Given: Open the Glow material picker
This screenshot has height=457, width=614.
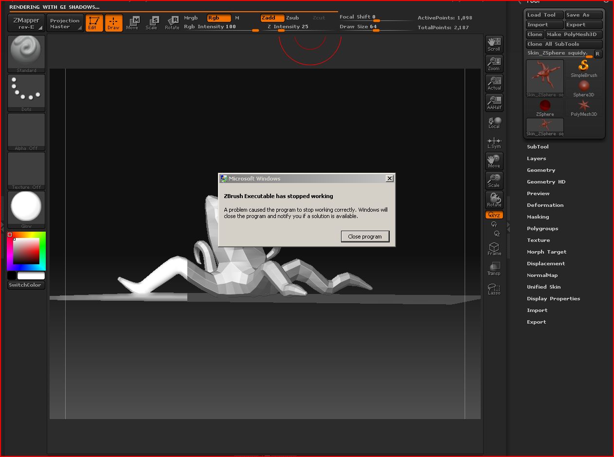Looking at the screenshot, I should coord(26,210).
